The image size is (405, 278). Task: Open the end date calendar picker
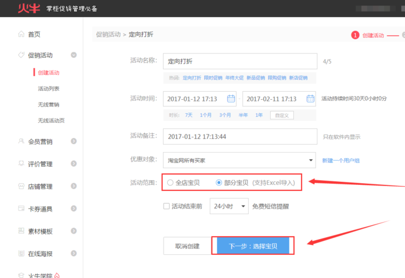pos(310,99)
